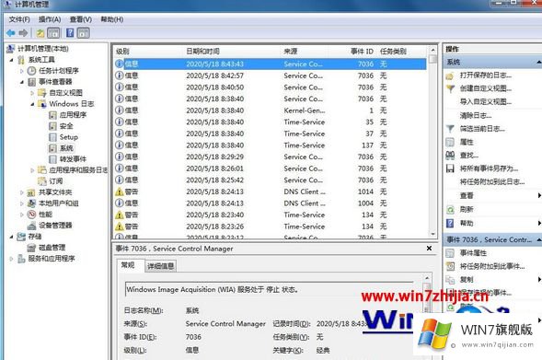The height and width of the screenshot is (360, 542).
Task: Open the 操作(A) menu
Action: (x=50, y=19)
